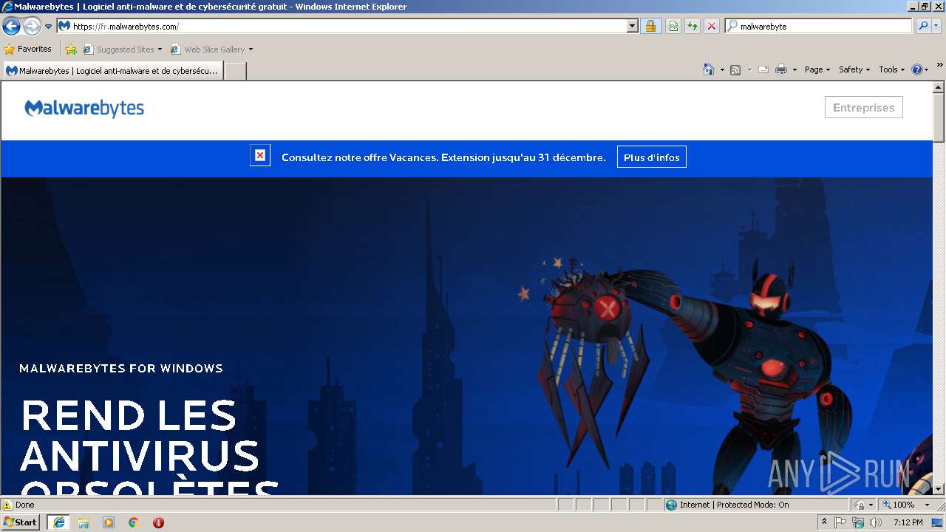Click page scrollbar down arrow
Screen dimensions: 946x532
click(x=939, y=488)
